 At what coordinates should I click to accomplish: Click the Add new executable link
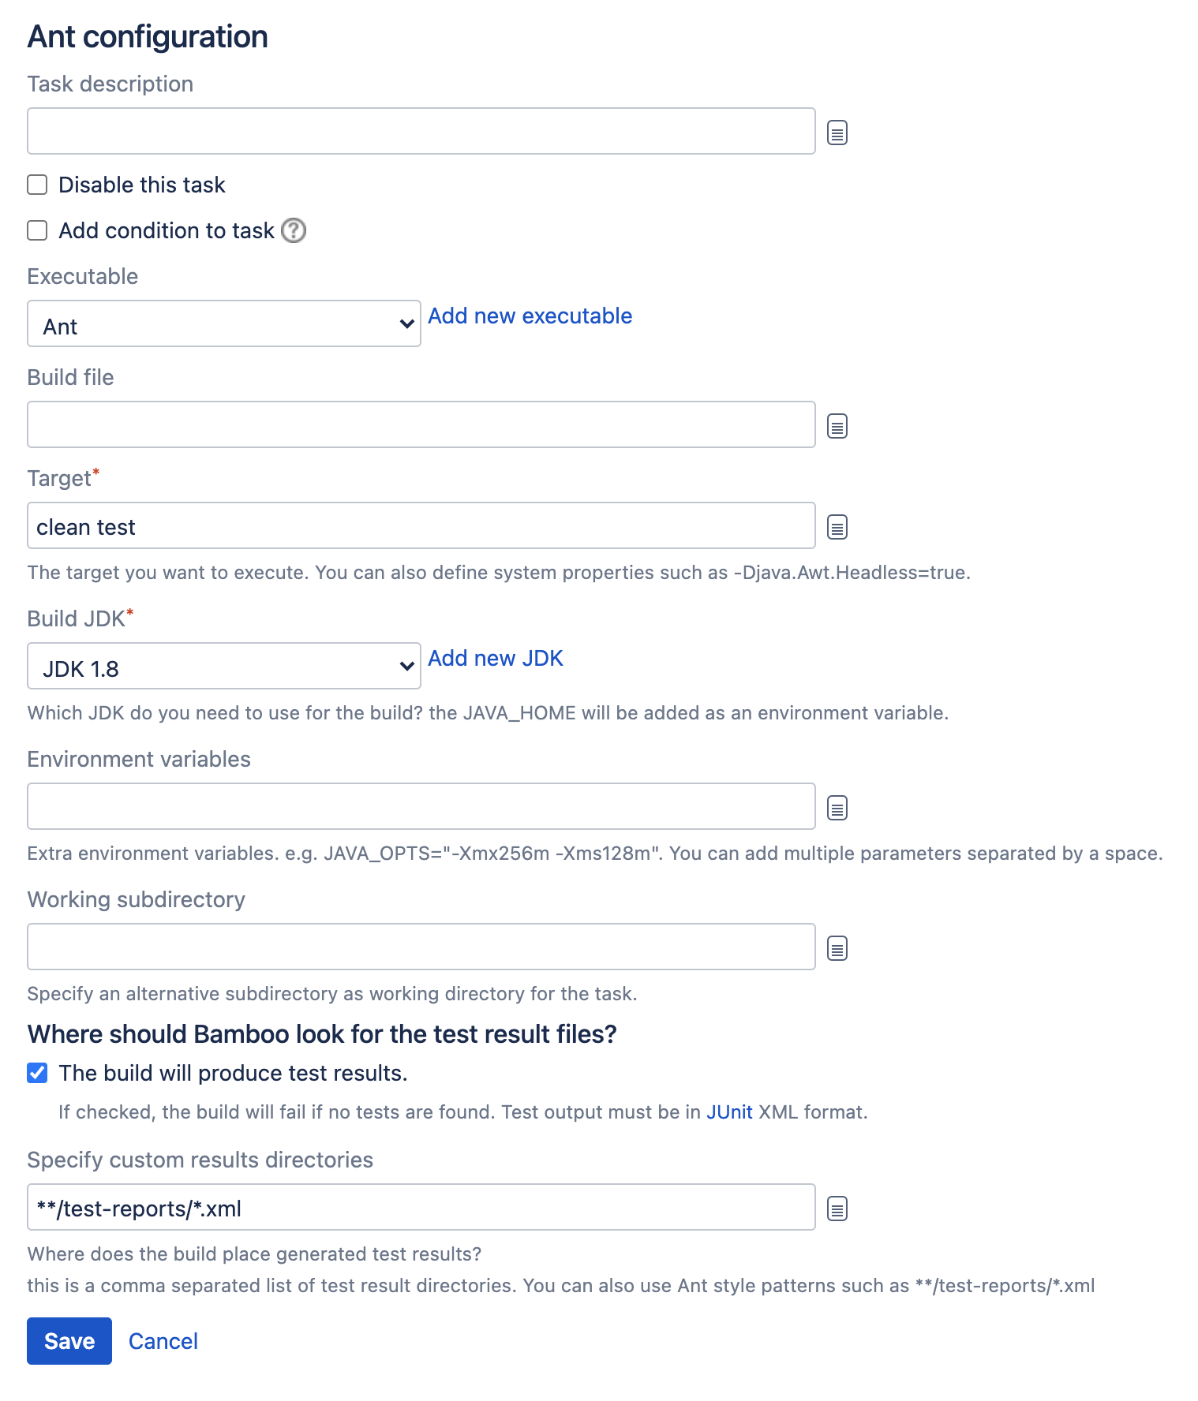530,316
